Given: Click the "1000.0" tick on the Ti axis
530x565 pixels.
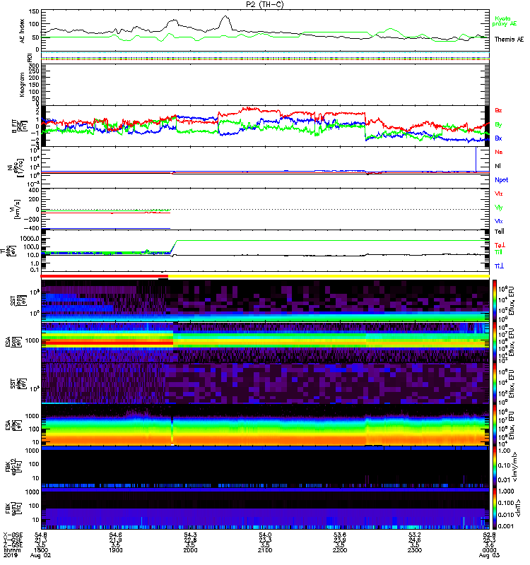Looking at the screenshot, I should [30, 239].
